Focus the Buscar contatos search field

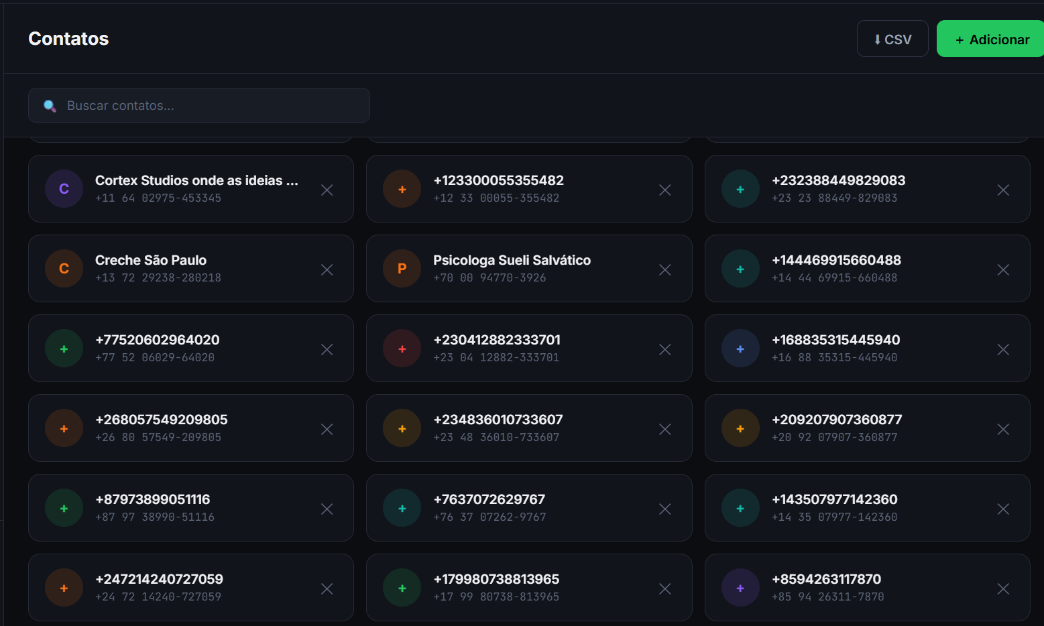(x=199, y=105)
